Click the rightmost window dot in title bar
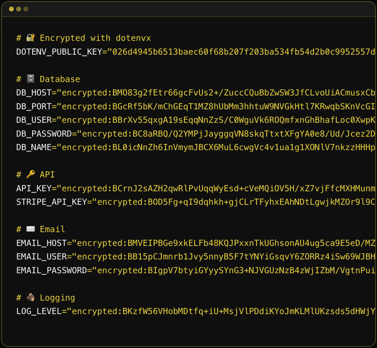The image size is (377, 348). (x=26, y=9)
